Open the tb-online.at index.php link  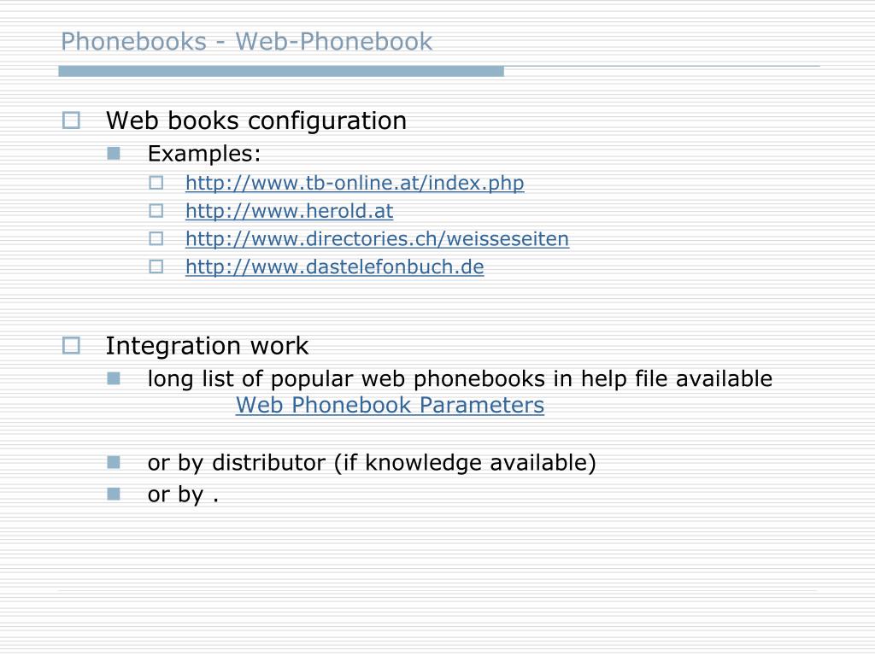coord(355,183)
